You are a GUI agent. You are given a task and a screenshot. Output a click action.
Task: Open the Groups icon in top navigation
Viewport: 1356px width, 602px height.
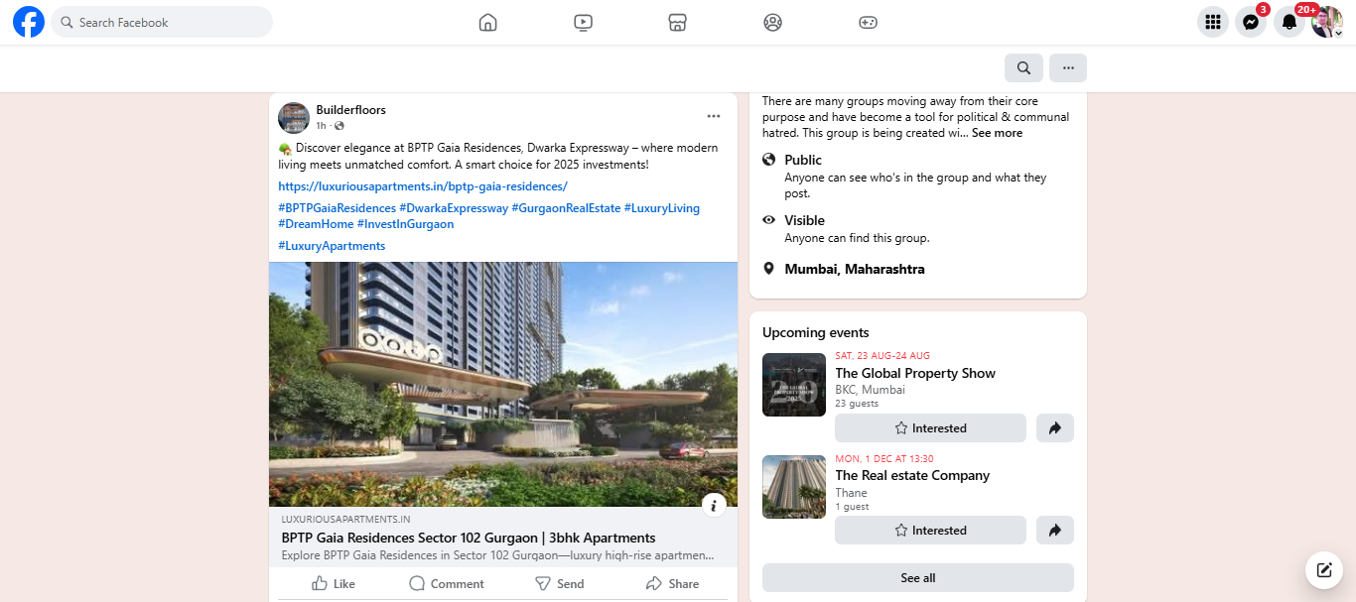[773, 22]
